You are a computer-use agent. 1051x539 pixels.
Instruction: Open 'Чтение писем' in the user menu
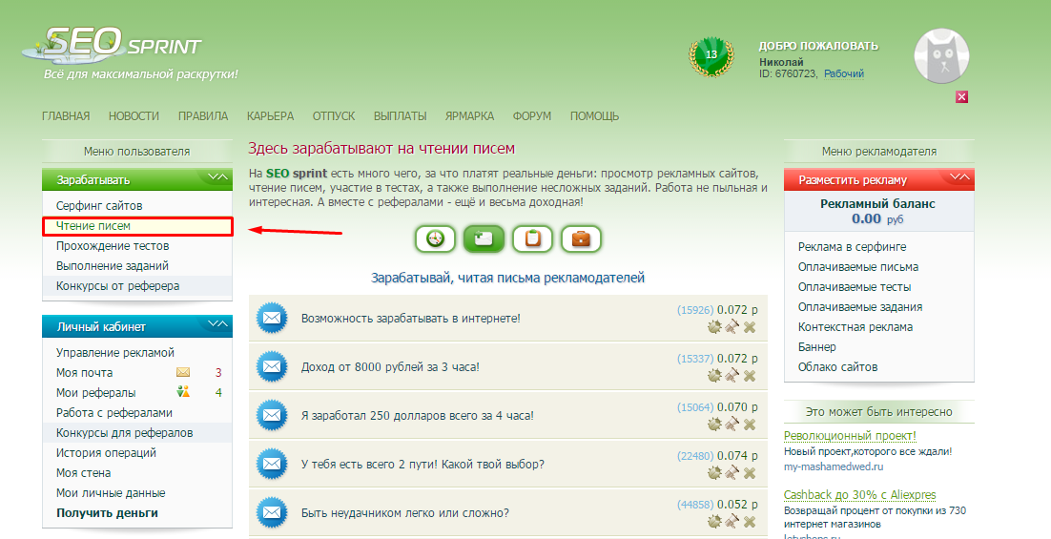93,226
